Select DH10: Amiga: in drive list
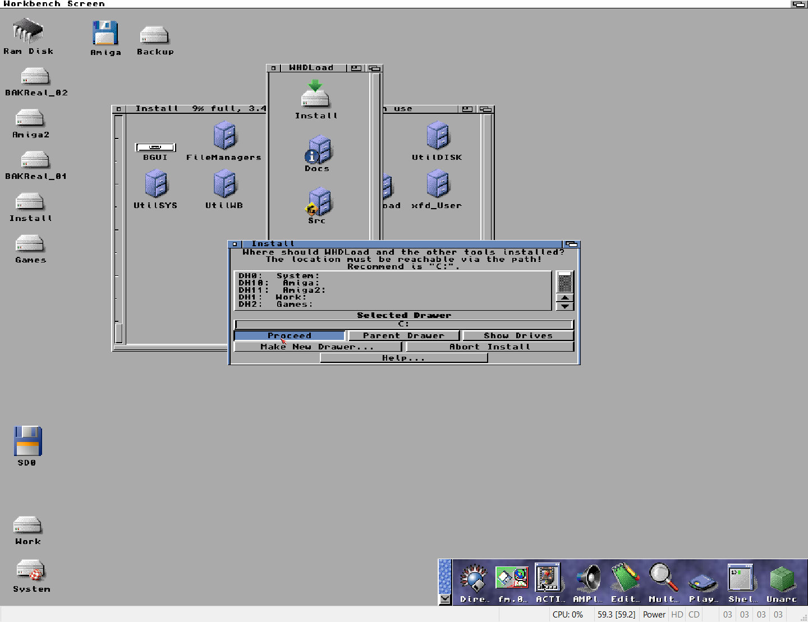 coord(393,283)
